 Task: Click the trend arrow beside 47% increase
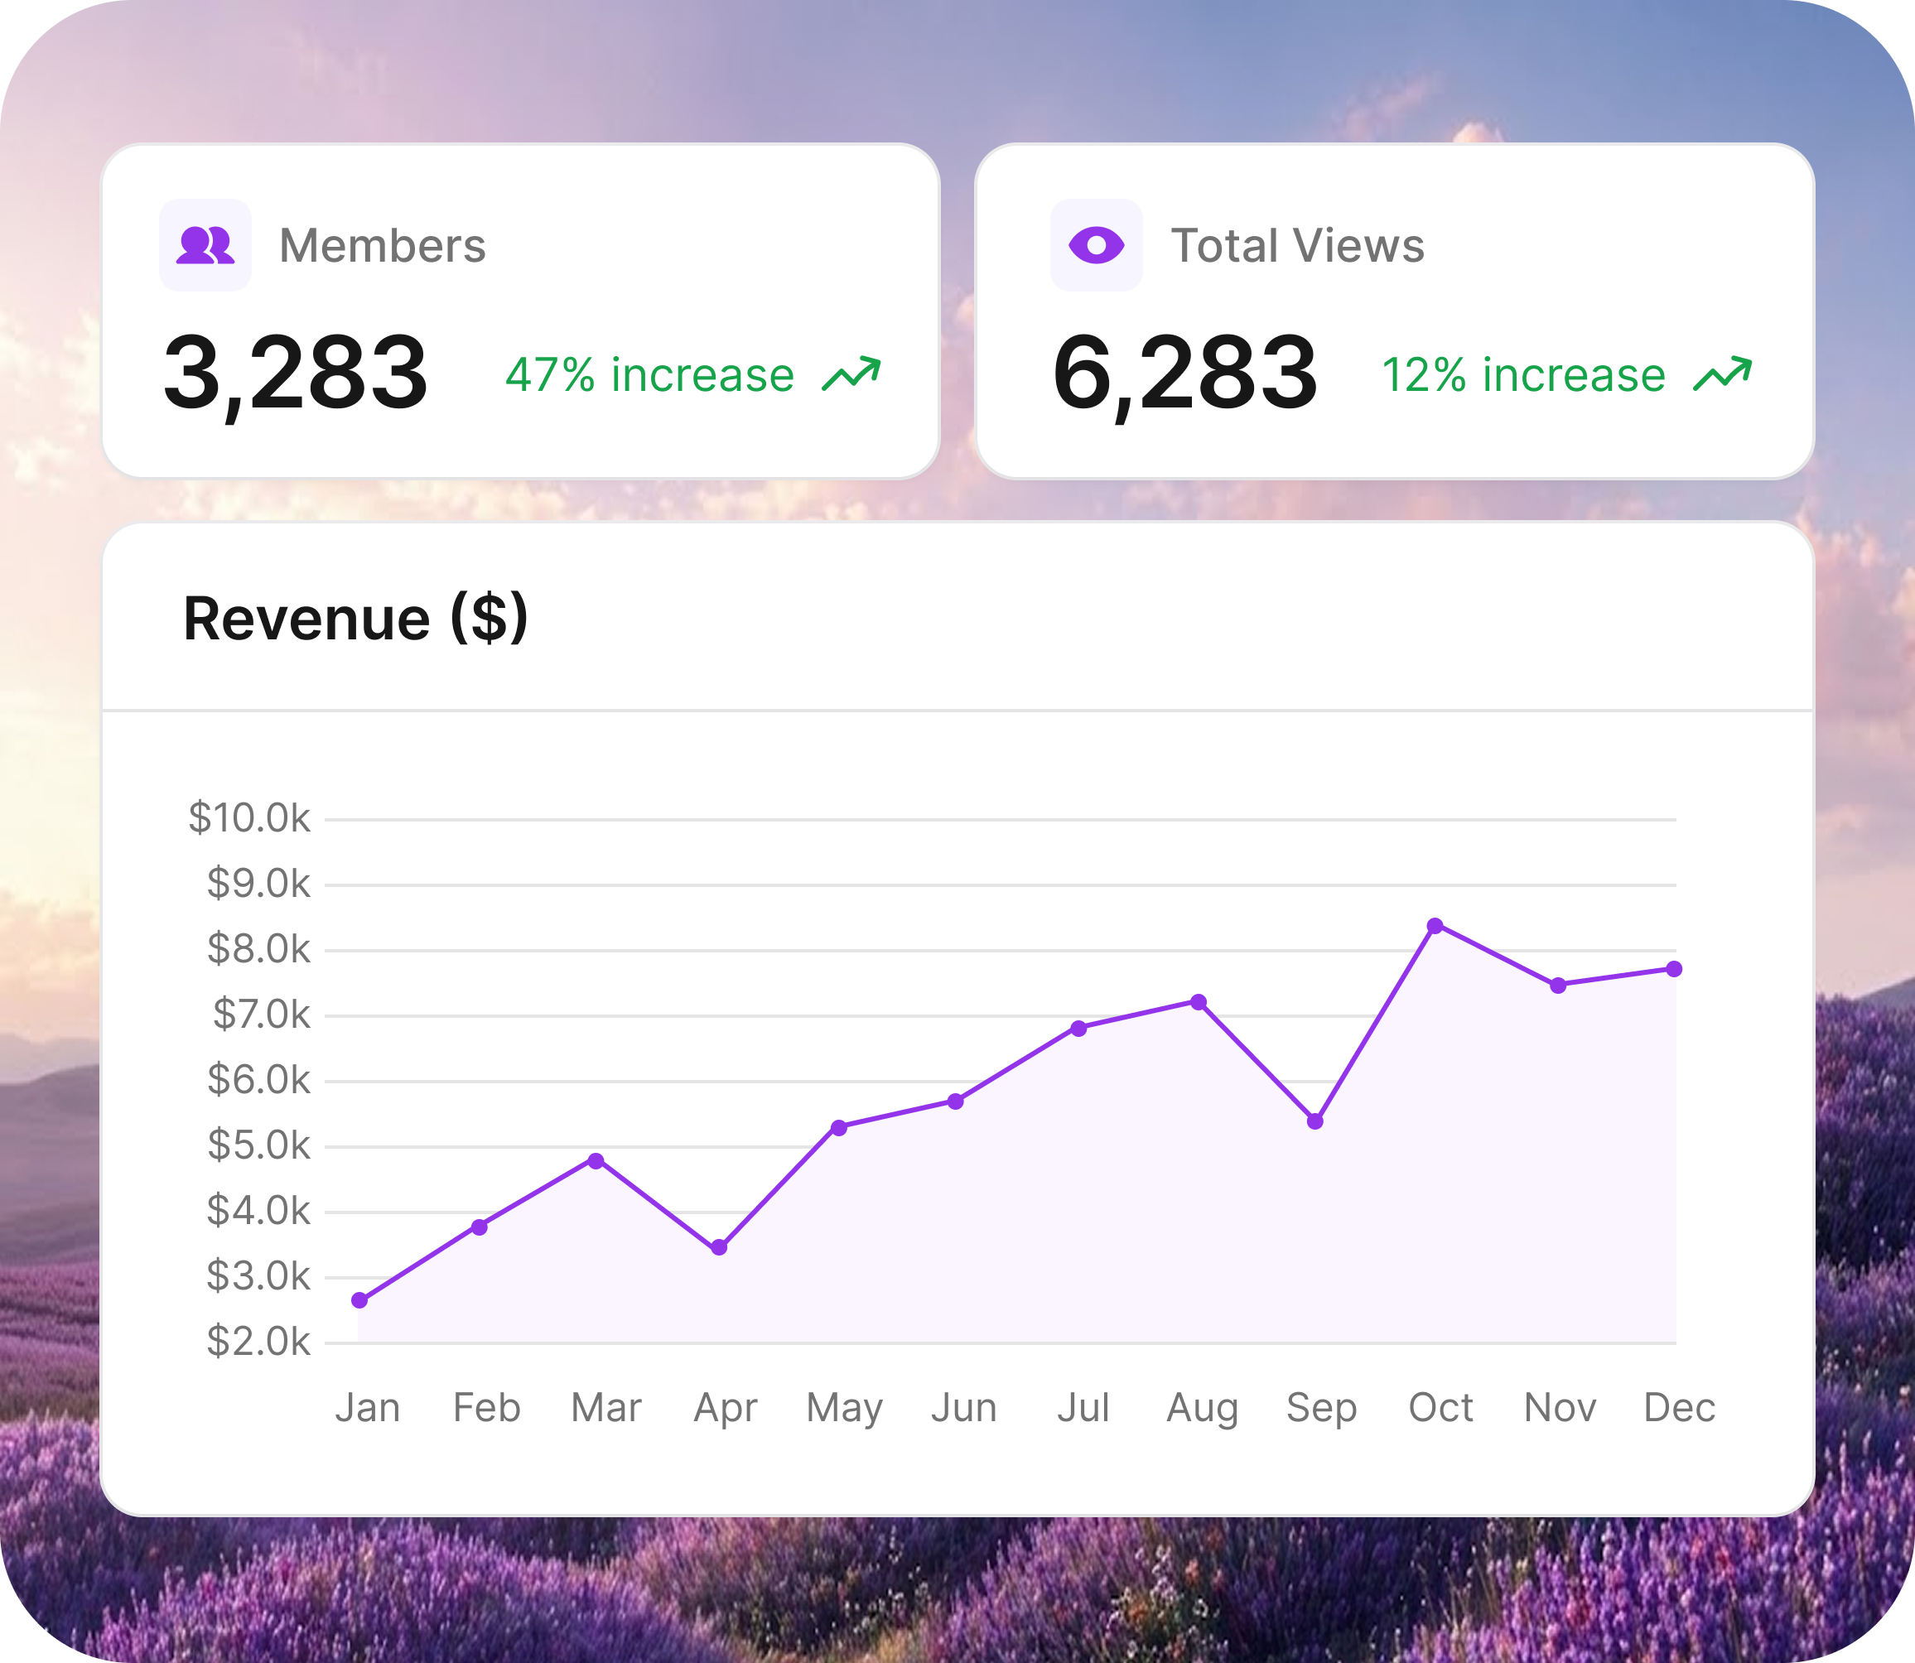pos(851,374)
